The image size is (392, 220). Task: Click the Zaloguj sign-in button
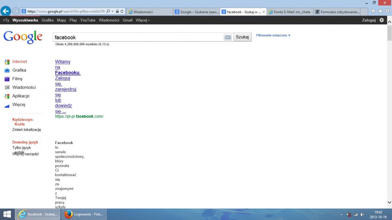369,20
